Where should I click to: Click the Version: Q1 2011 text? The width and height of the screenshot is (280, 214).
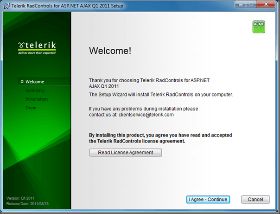20,198
